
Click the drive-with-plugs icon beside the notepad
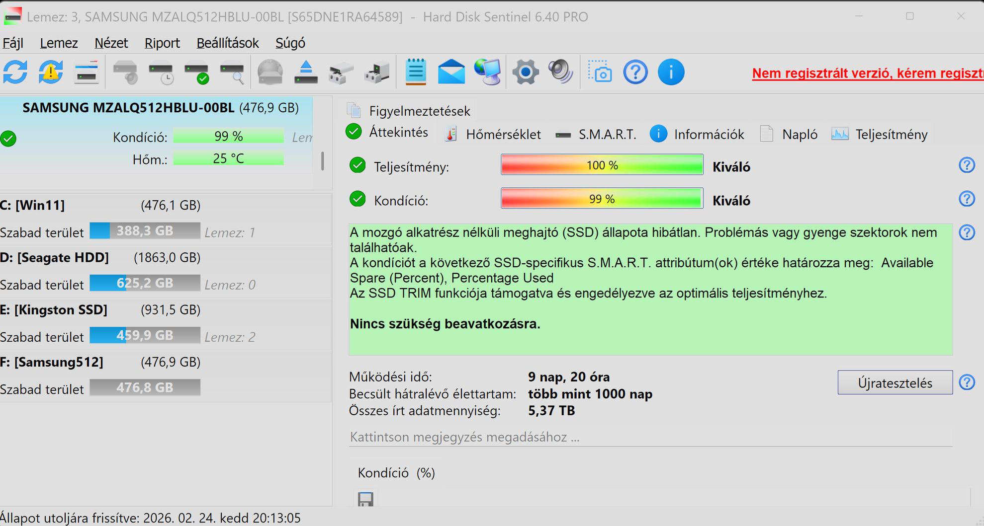[377, 73]
